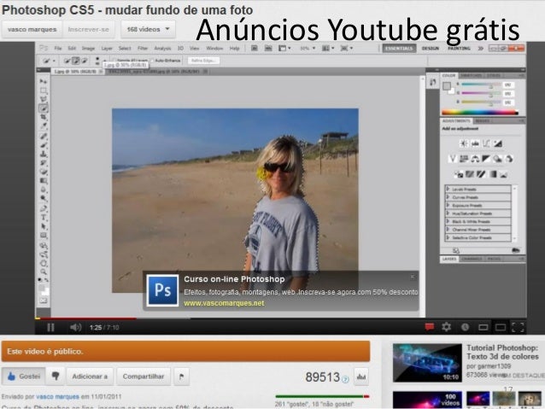Open Photoshop Filter menu
Viewport: 545px width, 409px height.
pos(143,49)
